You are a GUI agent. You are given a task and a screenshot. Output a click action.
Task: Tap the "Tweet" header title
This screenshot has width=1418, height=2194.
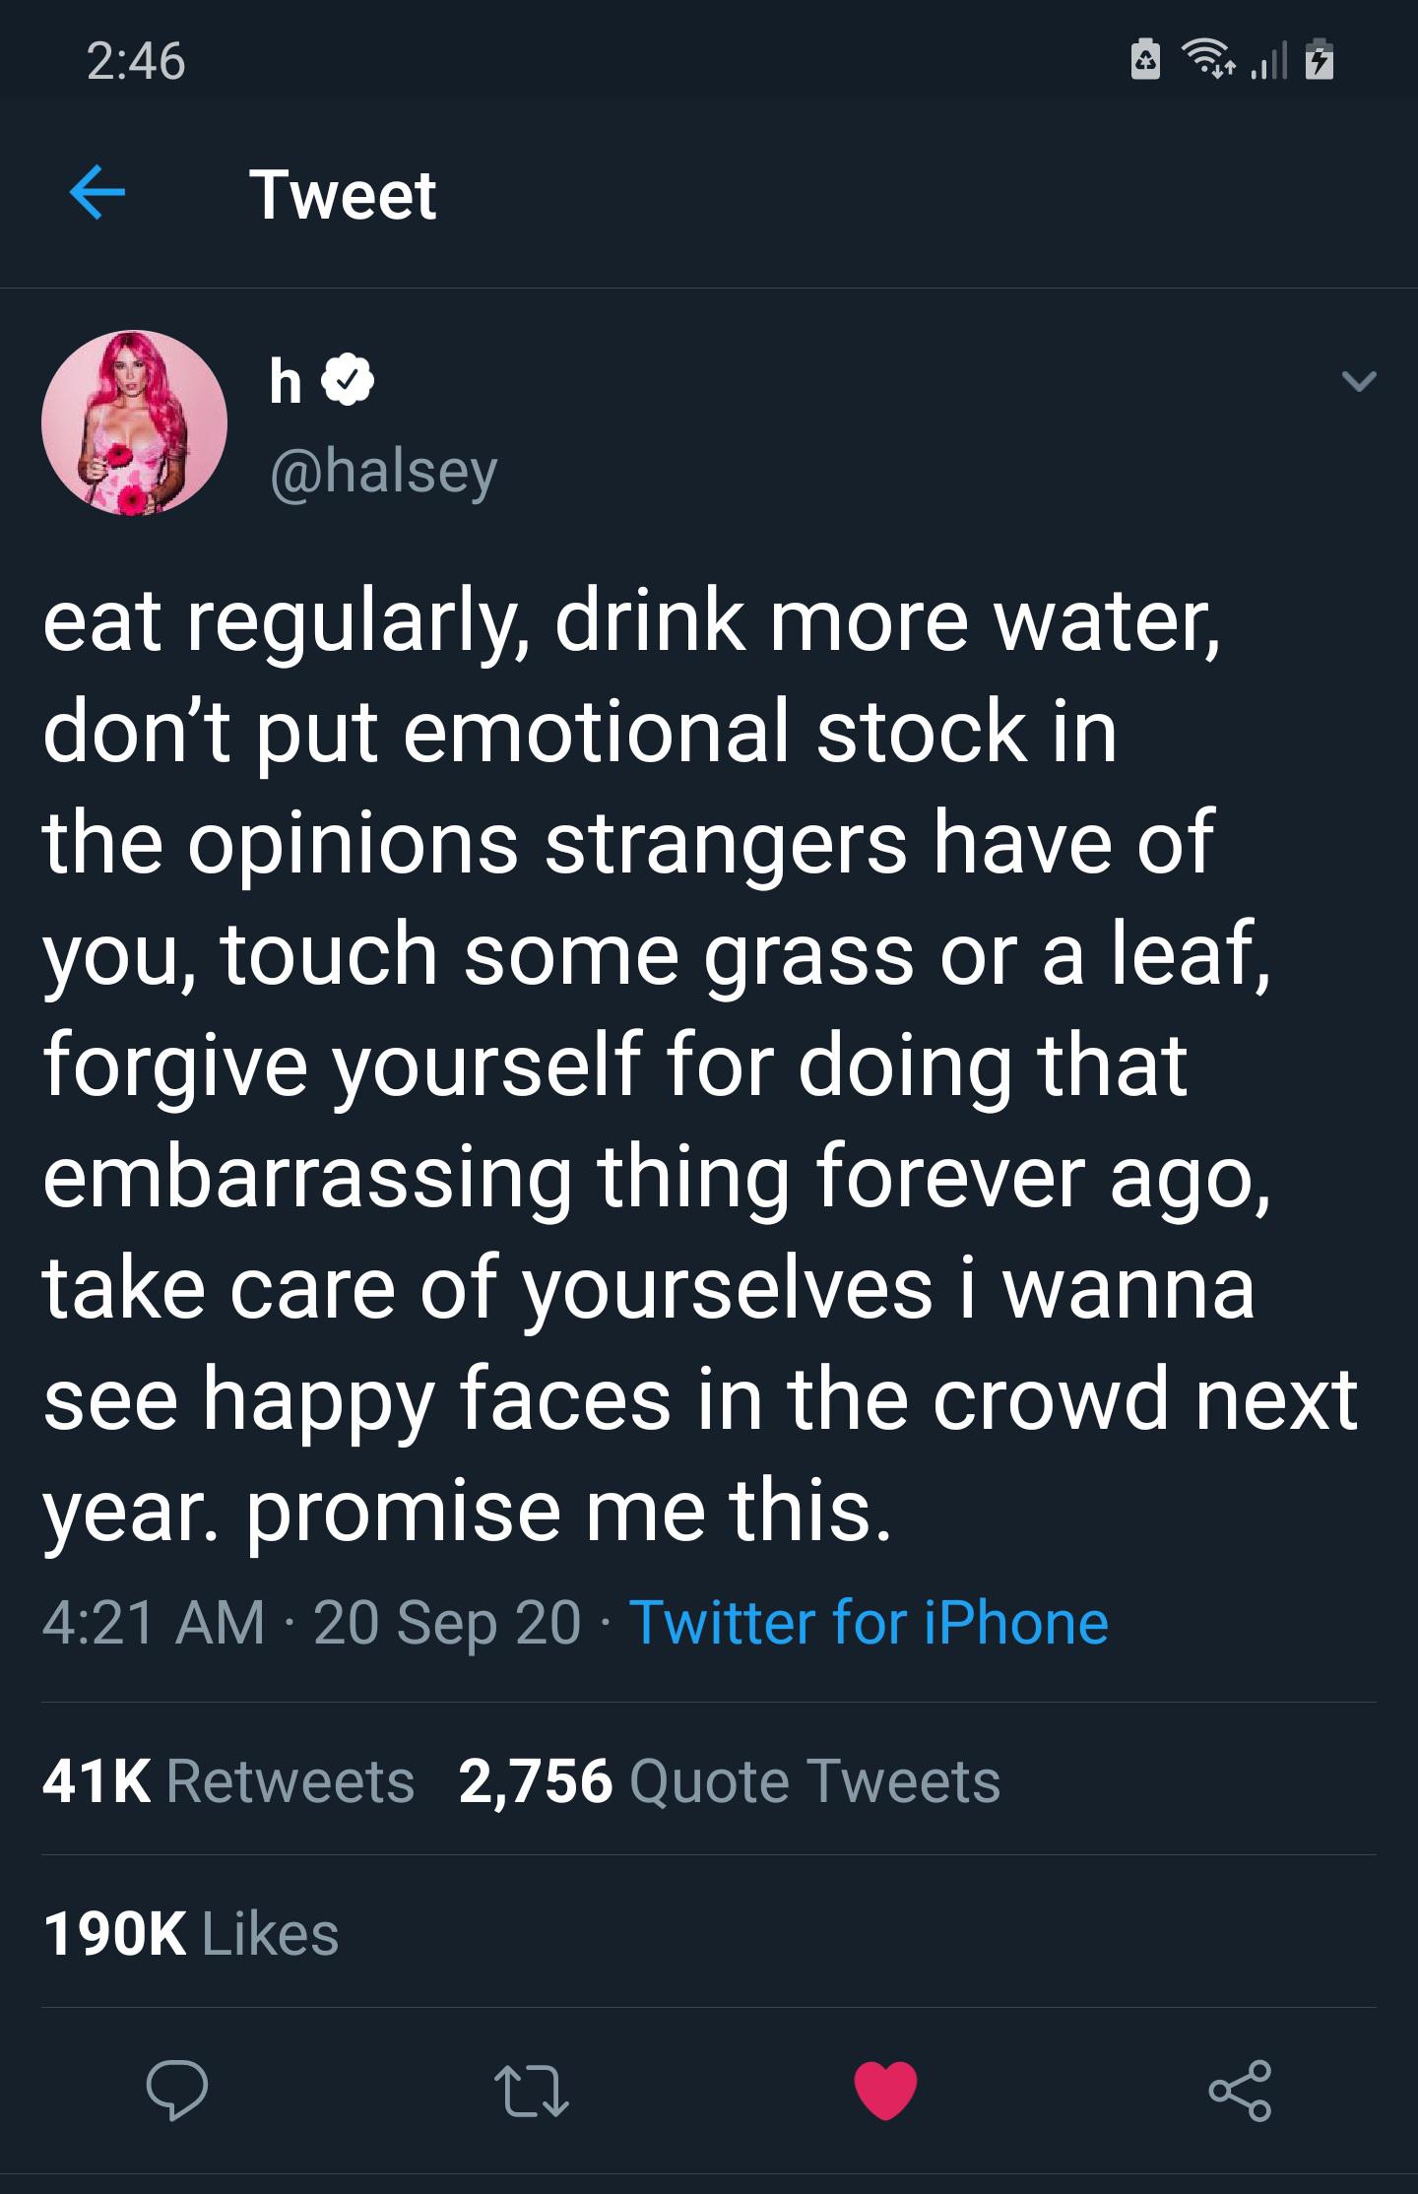pos(343,194)
